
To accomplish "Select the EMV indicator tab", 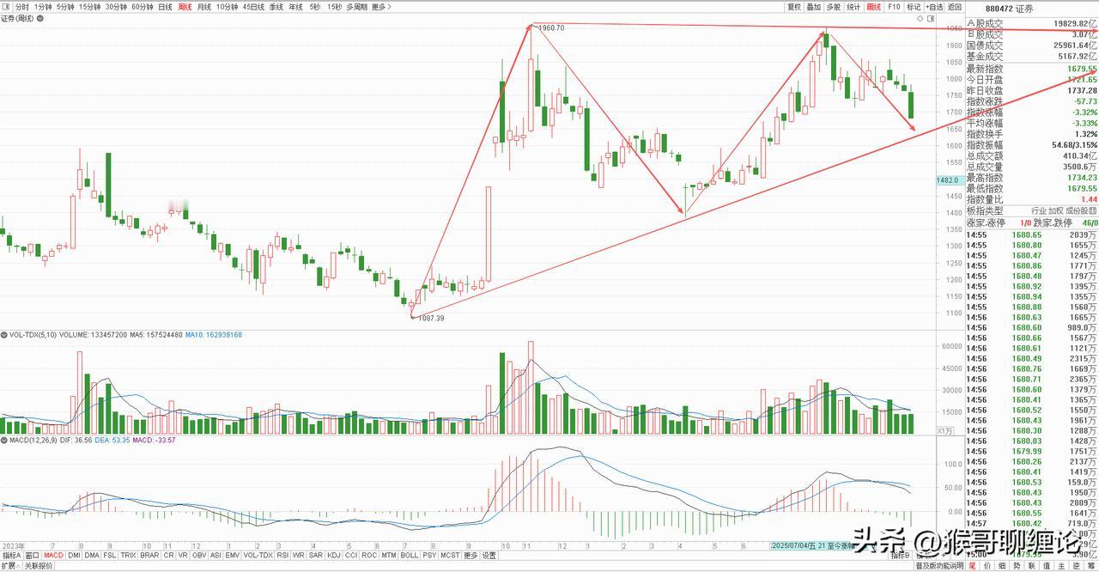I will (x=233, y=555).
